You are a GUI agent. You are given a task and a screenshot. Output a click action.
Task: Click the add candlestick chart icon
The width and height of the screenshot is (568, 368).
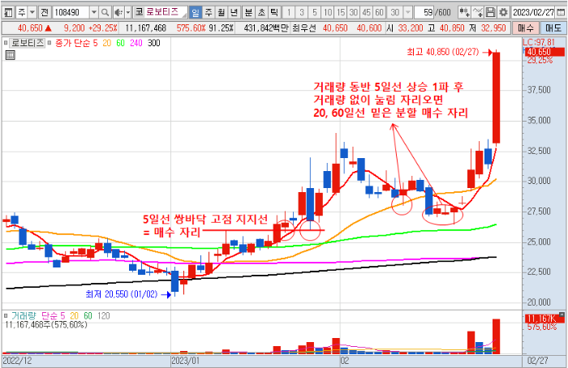click(464, 13)
